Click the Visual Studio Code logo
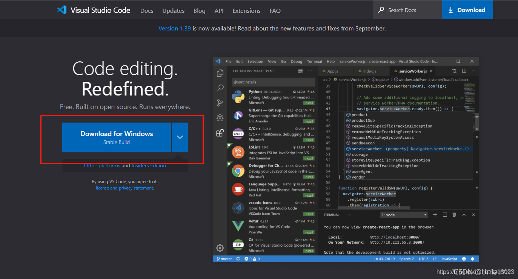The width and height of the screenshot is (518, 279). point(62,10)
